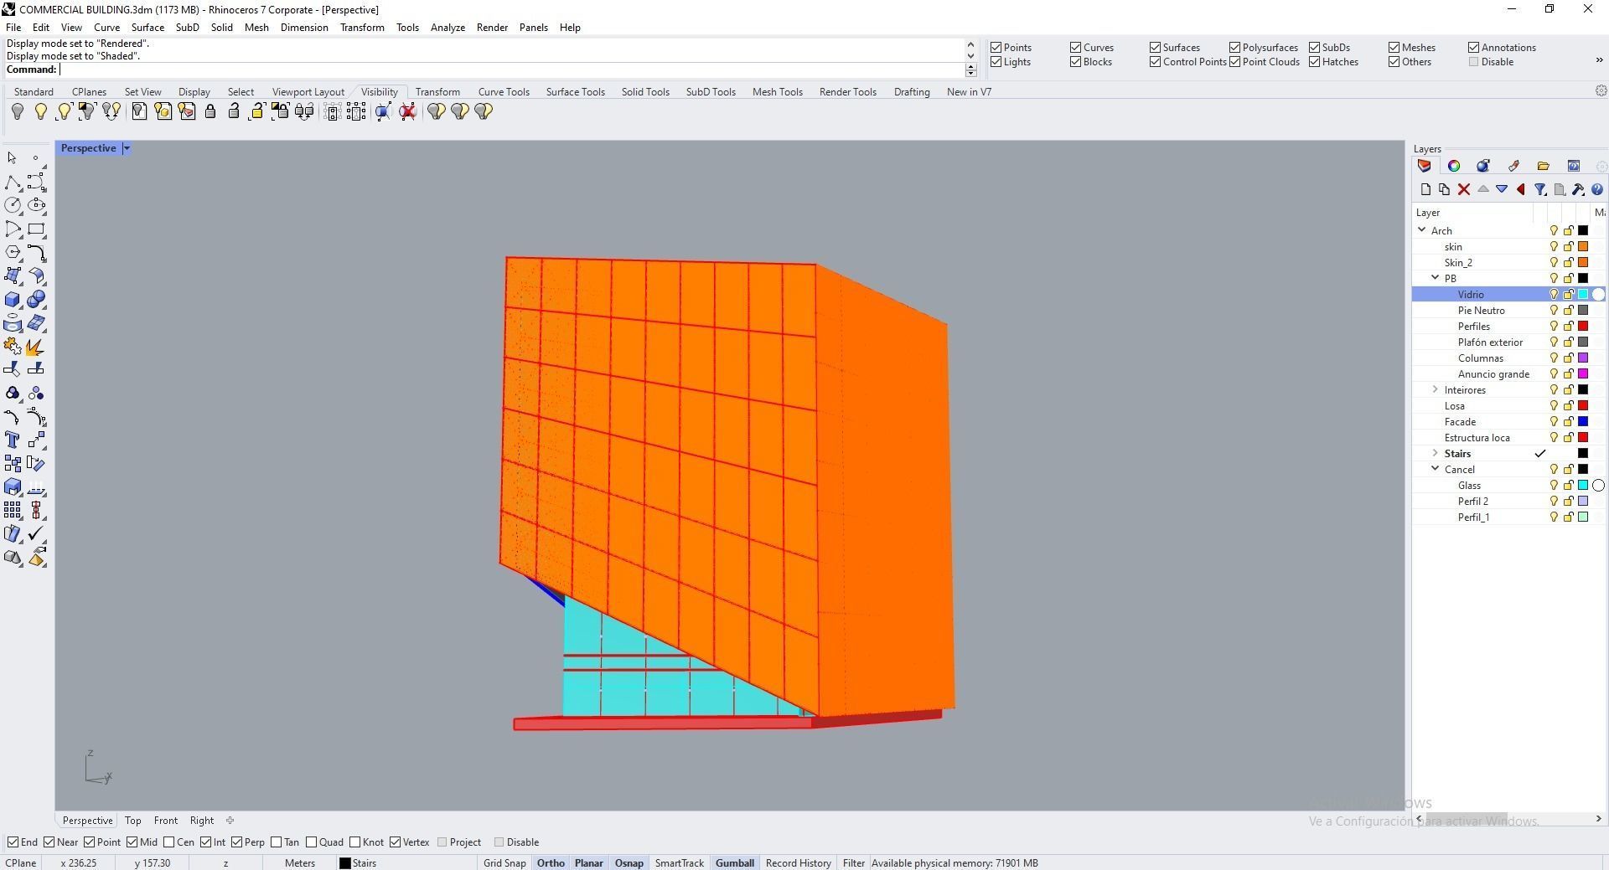1609x870 pixels.
Task: Select the Polyline tool in left toolbar
Action: click(13, 183)
